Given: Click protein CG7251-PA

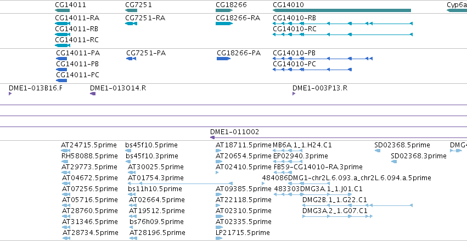Looking at the screenshot, I should coord(146,53).
